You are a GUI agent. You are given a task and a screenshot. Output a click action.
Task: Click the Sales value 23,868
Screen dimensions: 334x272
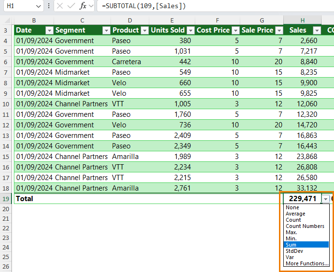302,157
